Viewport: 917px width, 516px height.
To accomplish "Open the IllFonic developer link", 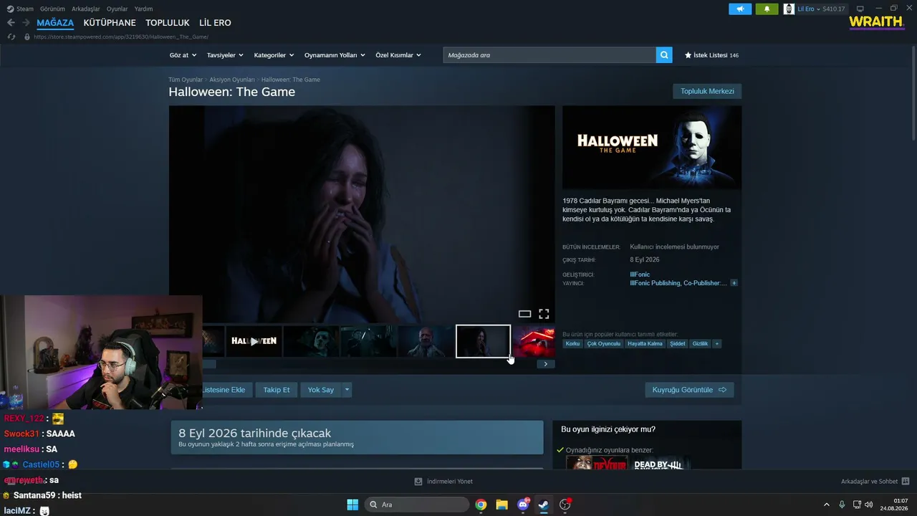I will coord(640,274).
